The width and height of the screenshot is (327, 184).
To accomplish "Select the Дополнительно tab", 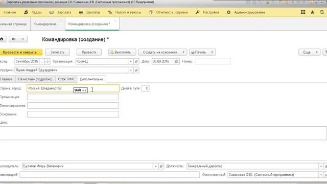I will [91, 79].
